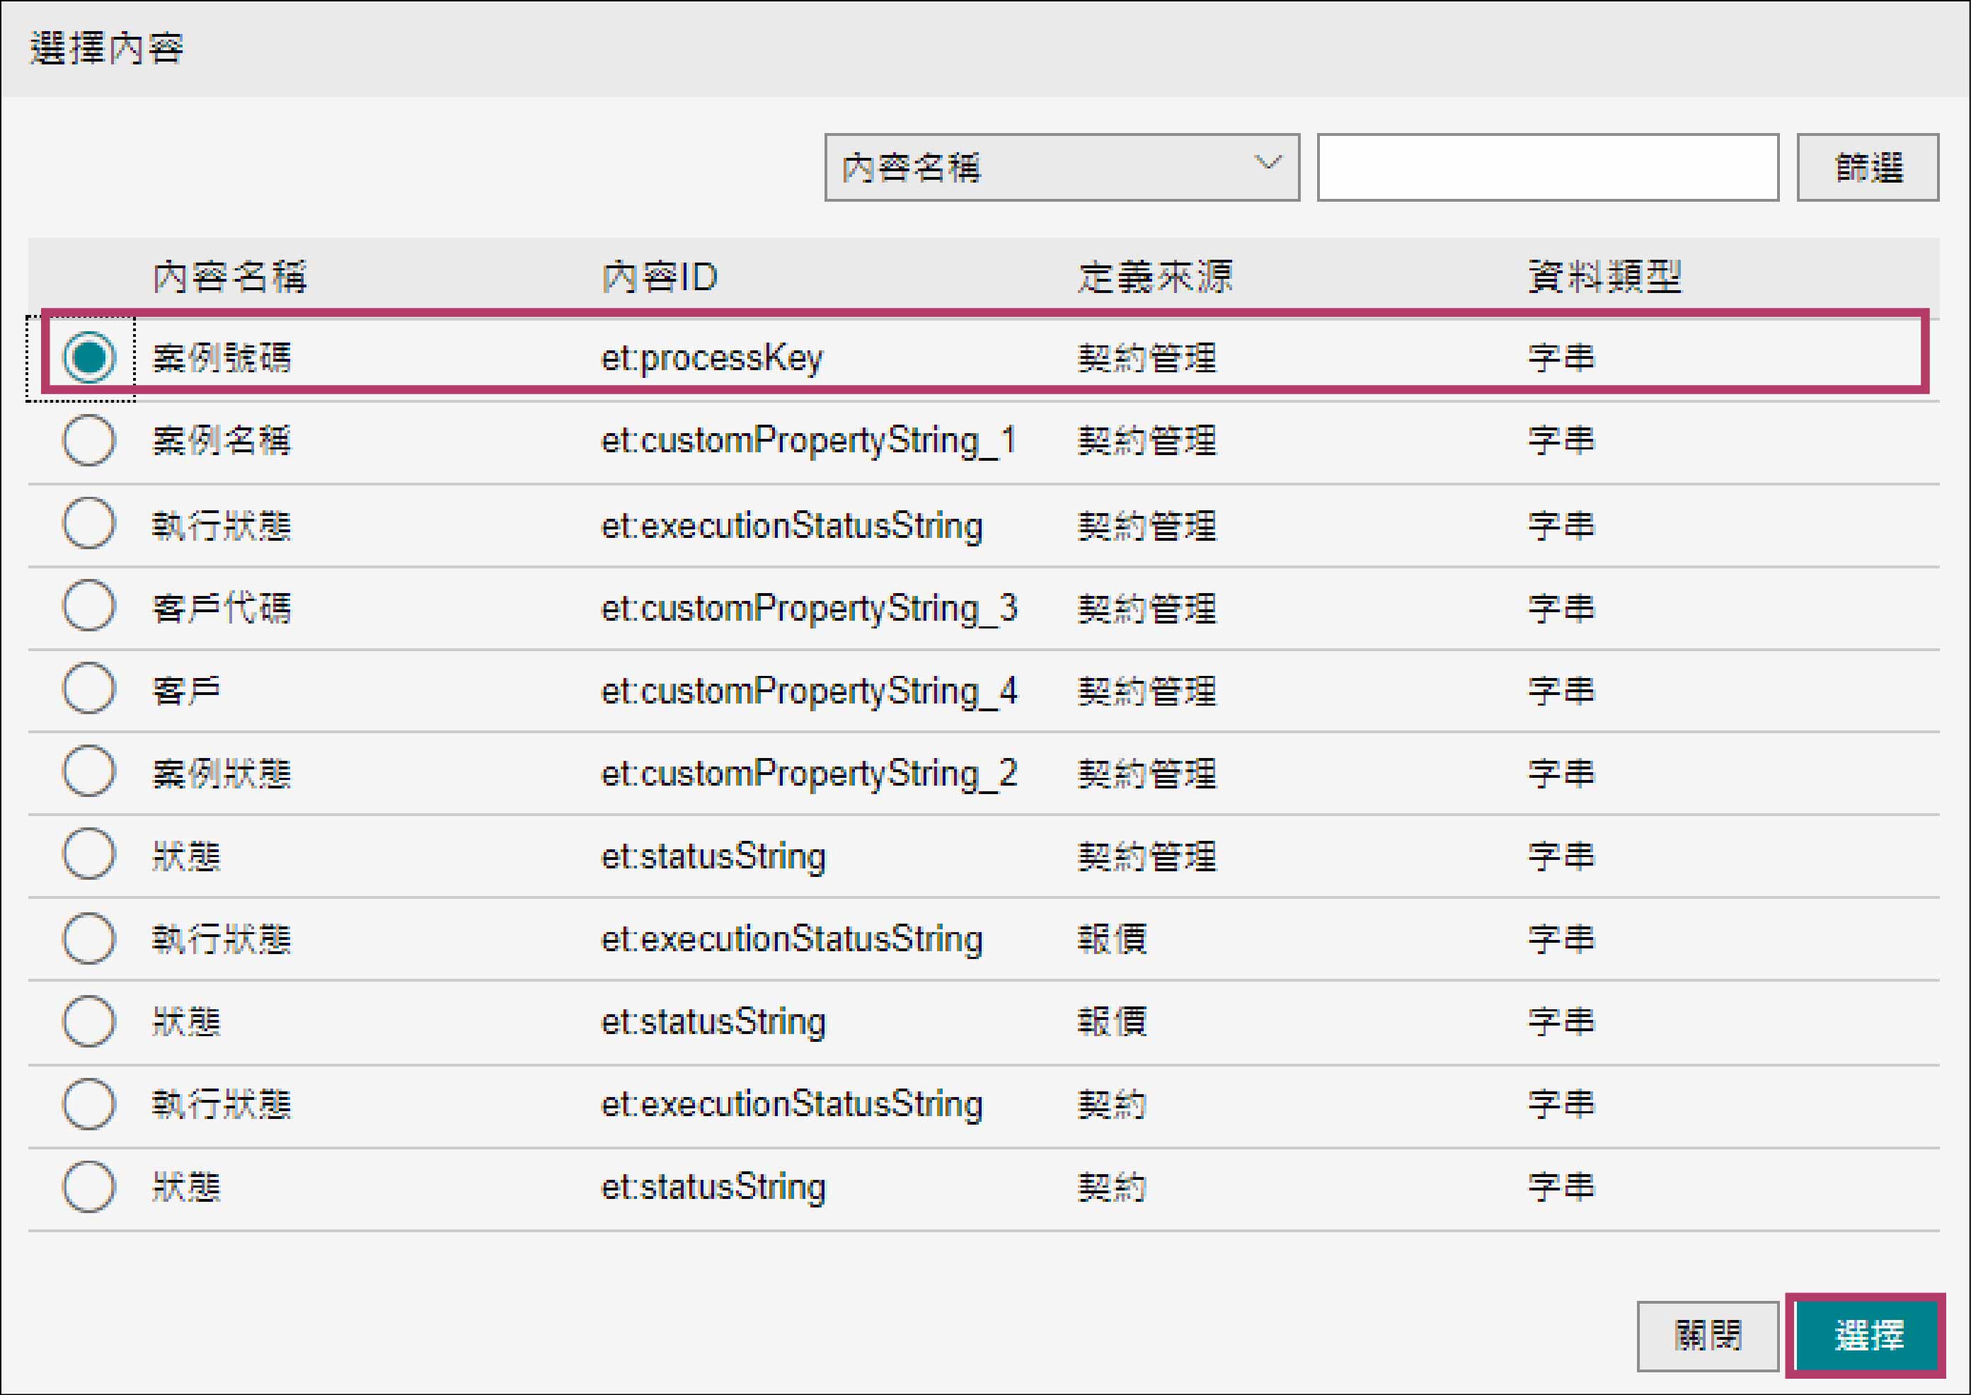
Task: Click the 選擇 confirm button
Action: tap(1867, 1336)
